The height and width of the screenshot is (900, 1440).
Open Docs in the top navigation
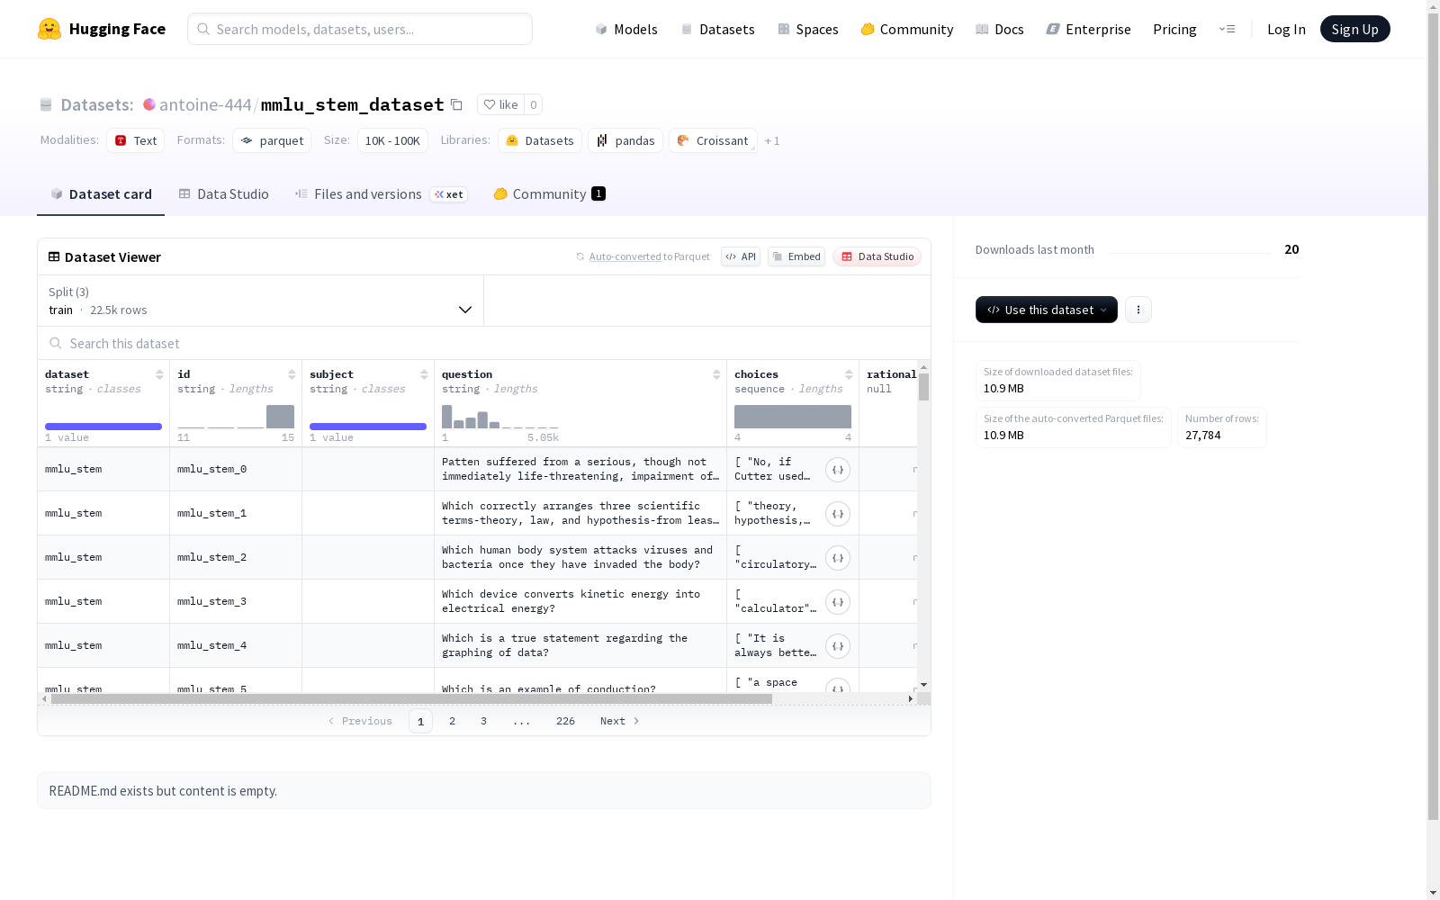(x=999, y=29)
